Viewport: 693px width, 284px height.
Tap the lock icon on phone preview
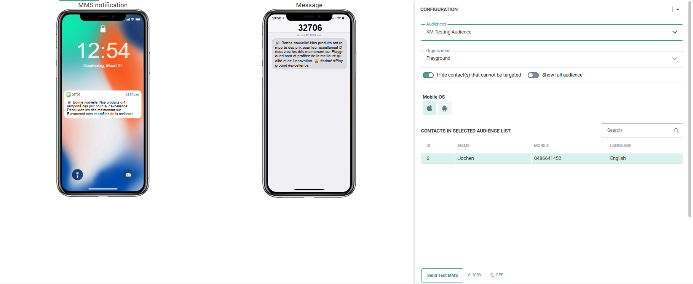click(103, 29)
